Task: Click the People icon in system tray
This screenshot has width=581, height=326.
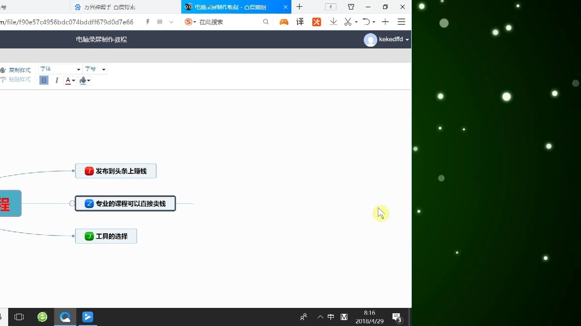Action: [304, 317]
